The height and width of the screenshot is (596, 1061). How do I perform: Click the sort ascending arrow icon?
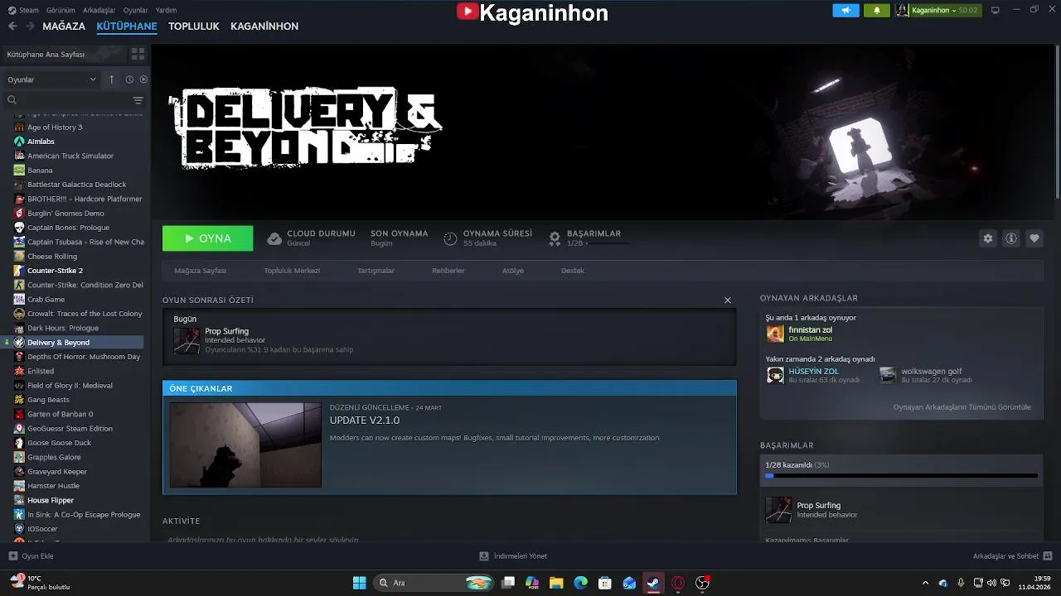[112, 79]
